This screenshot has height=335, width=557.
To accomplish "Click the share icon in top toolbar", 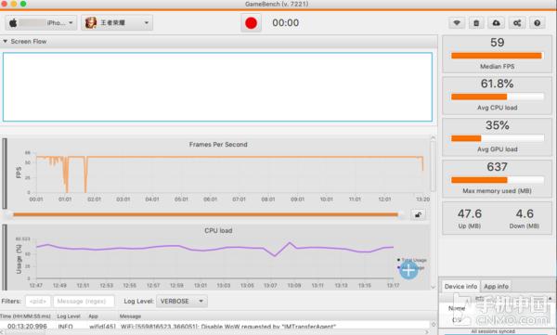I will tap(517, 23).
